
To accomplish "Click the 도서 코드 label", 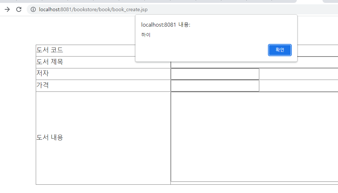I will click(50, 50).
